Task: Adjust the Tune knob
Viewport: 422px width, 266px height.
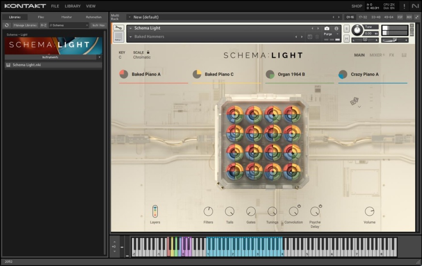Action: click(x=358, y=30)
